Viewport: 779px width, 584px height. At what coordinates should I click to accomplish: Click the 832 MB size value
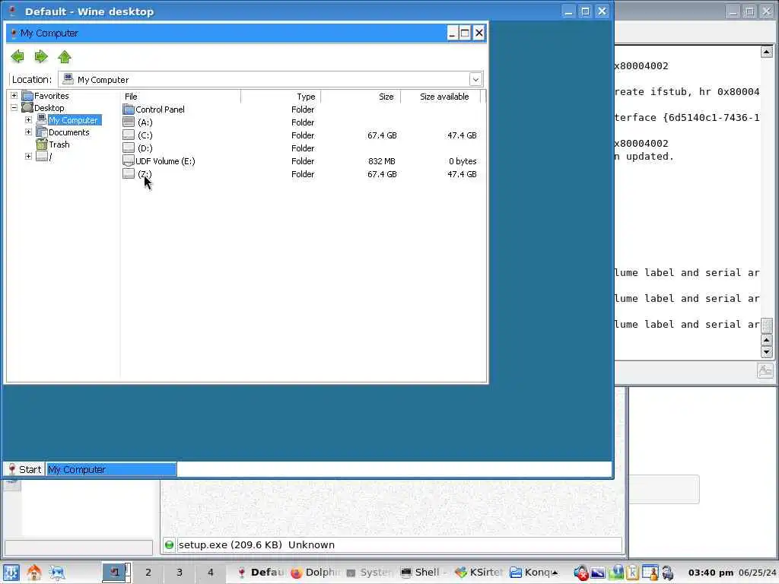click(x=382, y=161)
